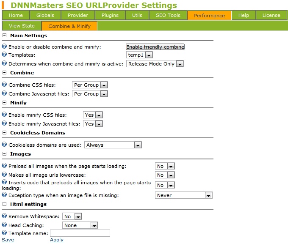Screen dimensions: 288x249
Task: Click help icon for Enable minify CSS files
Action: (x=4, y=114)
